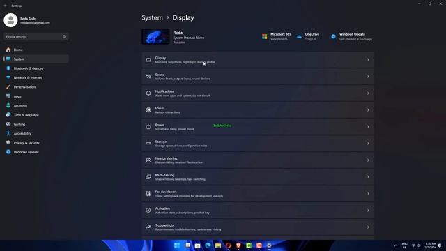This screenshot has width=446, height=251.
Task: Select System in the sidebar
Action: pos(36,59)
